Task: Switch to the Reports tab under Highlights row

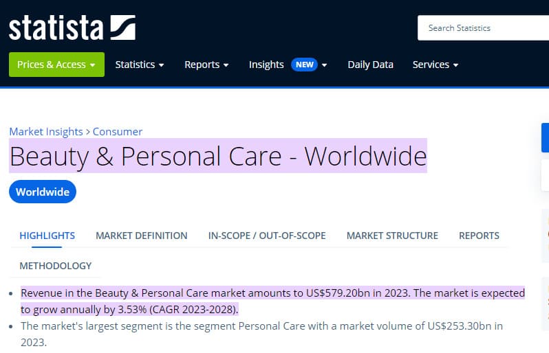Action: [479, 236]
